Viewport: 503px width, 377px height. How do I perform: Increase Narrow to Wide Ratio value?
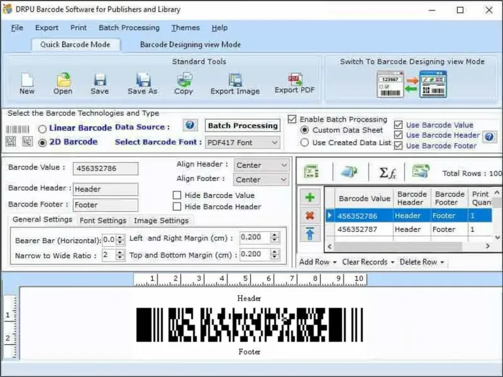(120, 253)
